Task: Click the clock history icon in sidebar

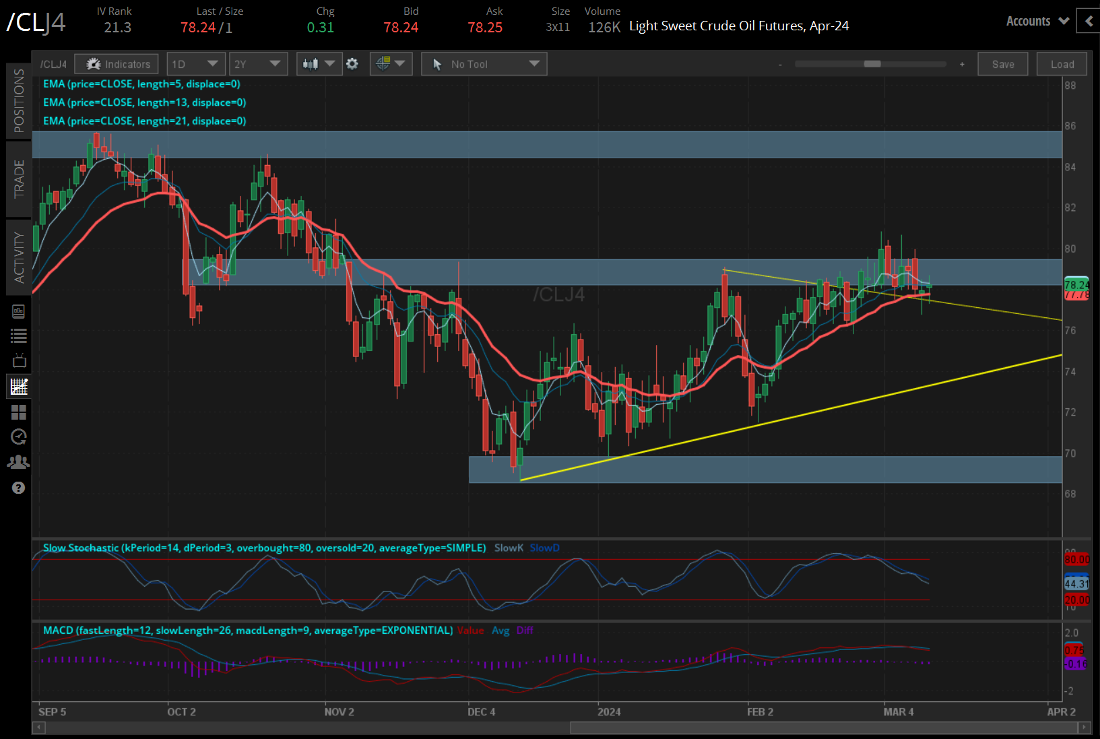Action: (x=18, y=437)
